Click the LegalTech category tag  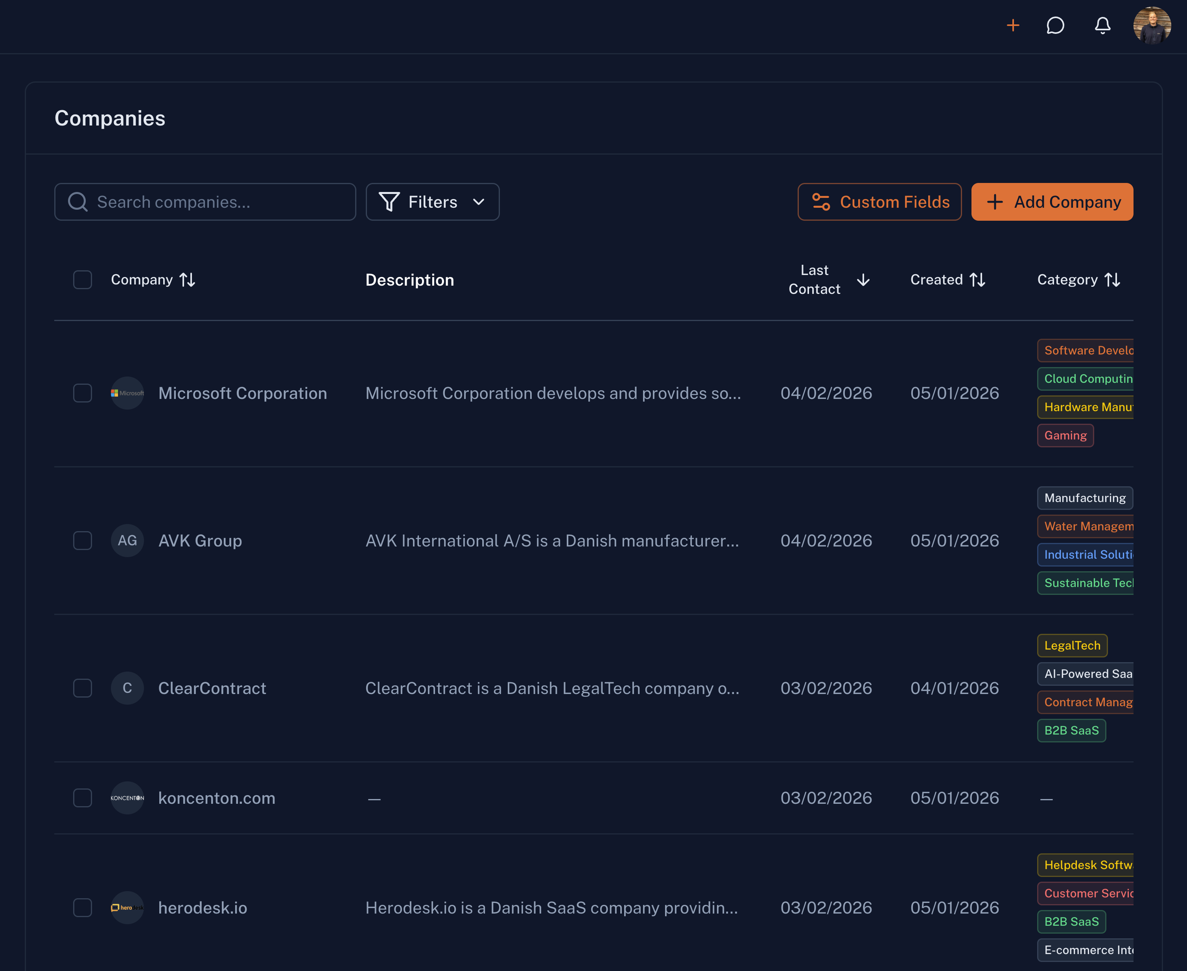[x=1073, y=646]
